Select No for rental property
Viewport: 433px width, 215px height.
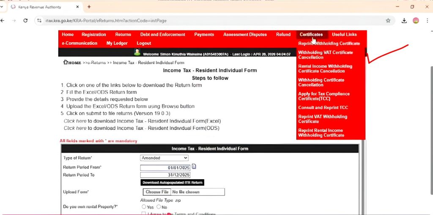pos(159,207)
